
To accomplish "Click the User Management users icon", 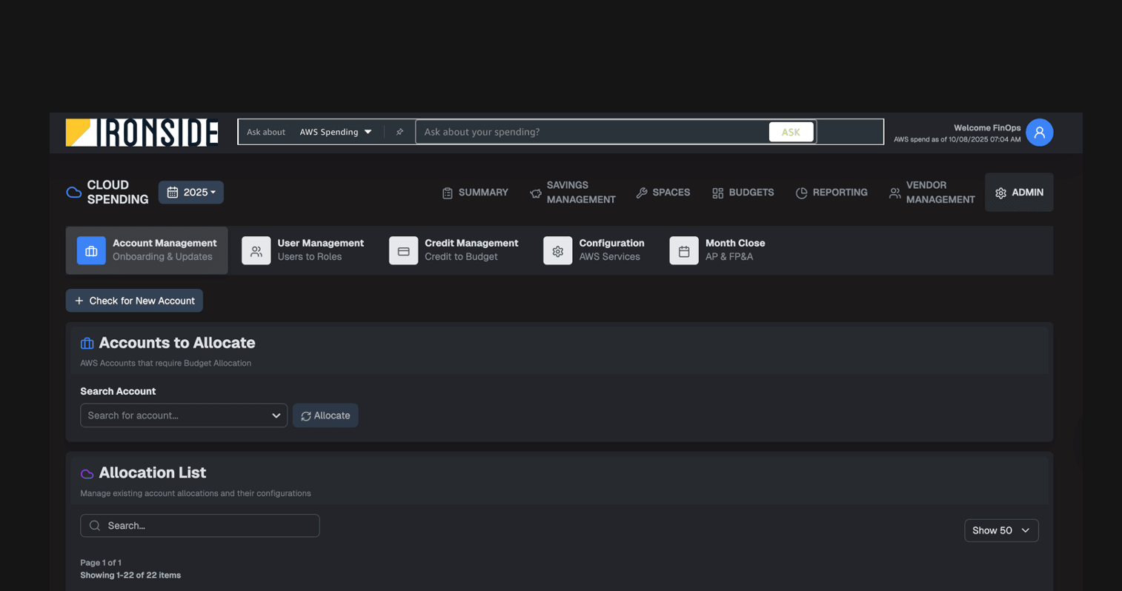I will tap(256, 250).
